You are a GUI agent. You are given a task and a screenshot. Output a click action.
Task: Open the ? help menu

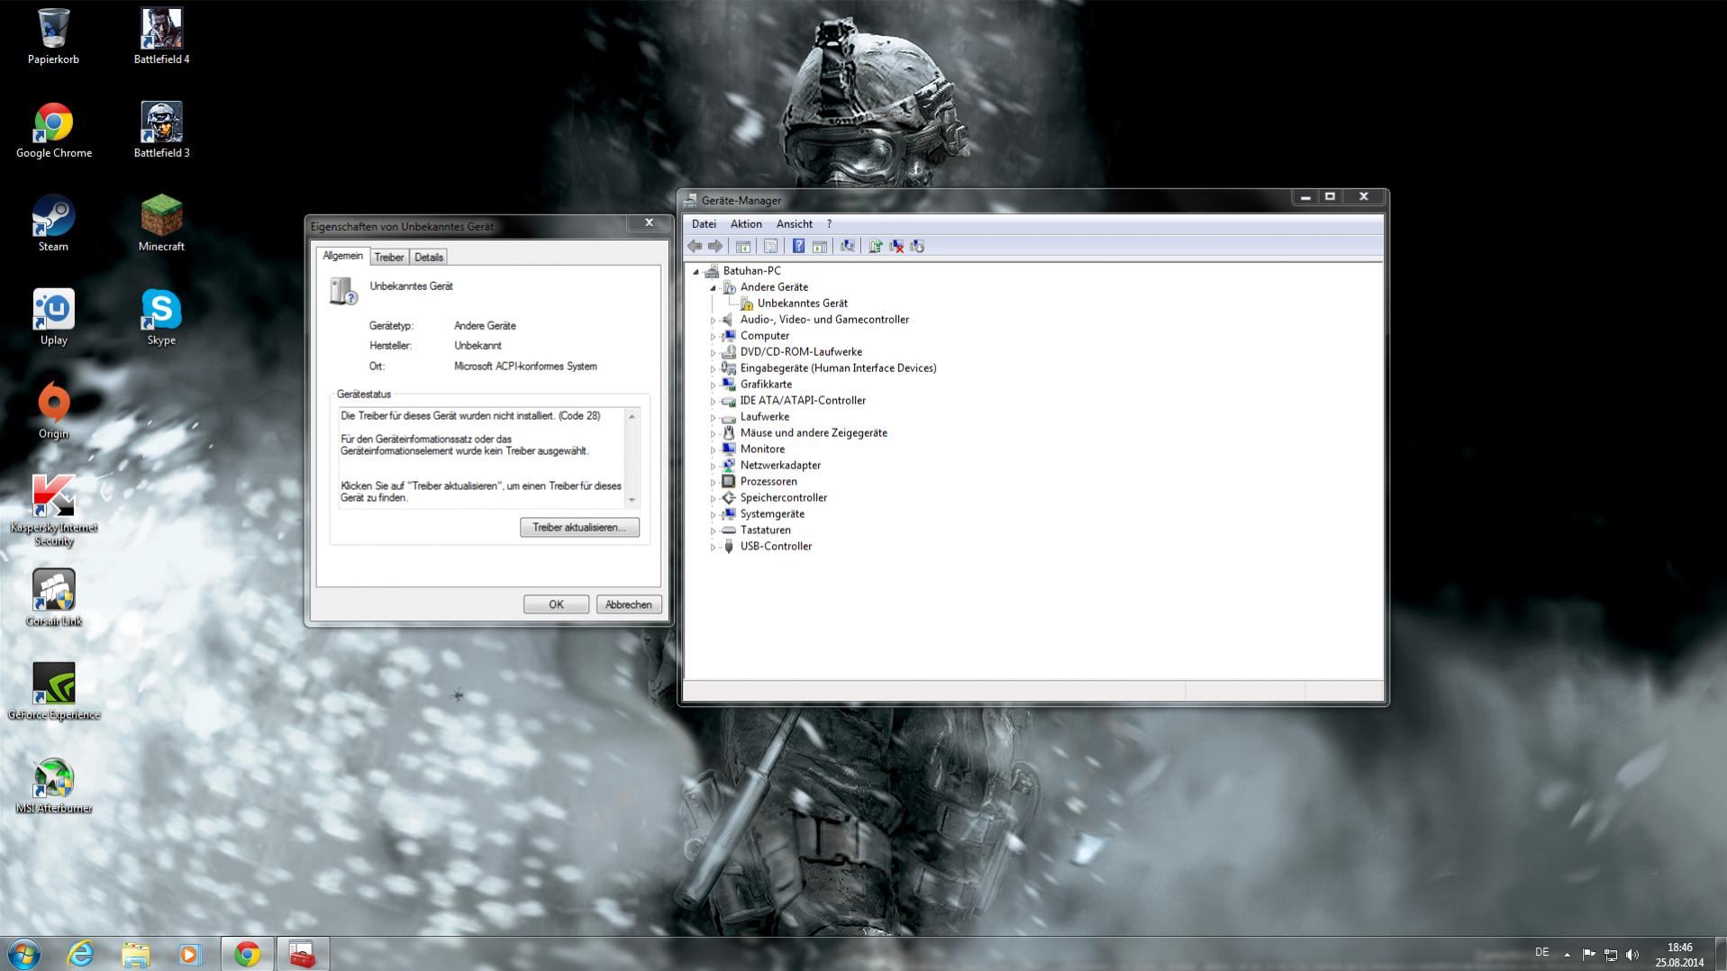829,223
